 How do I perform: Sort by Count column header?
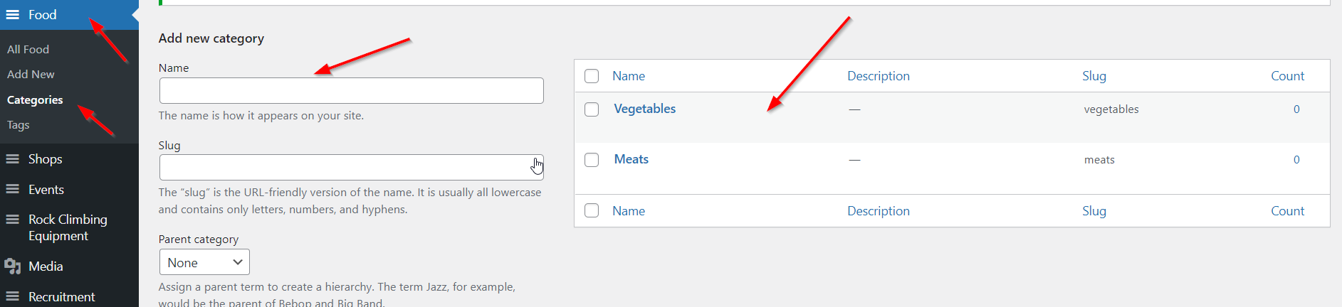tap(1287, 76)
